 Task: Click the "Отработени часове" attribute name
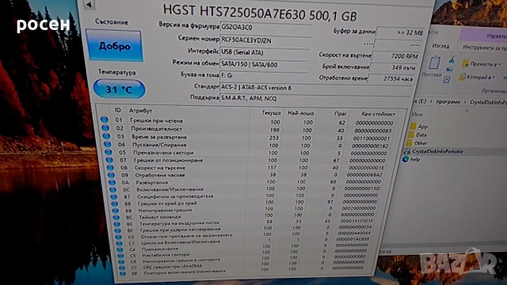160,175
